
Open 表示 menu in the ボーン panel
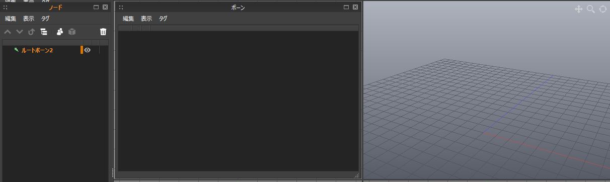tap(146, 19)
